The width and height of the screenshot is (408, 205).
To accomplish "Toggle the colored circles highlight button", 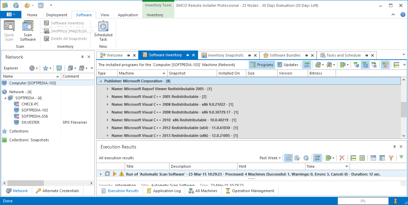I will (385, 65).
